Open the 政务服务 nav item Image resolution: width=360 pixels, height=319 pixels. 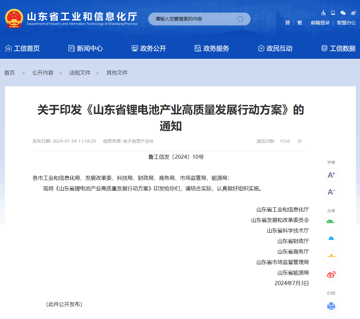coord(212,48)
